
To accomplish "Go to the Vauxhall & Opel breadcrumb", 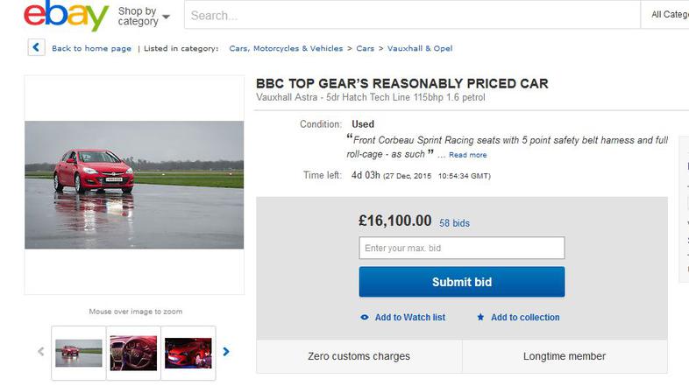I will click(x=418, y=48).
